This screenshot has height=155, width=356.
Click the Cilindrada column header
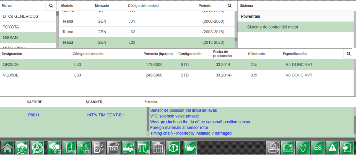(x=256, y=54)
